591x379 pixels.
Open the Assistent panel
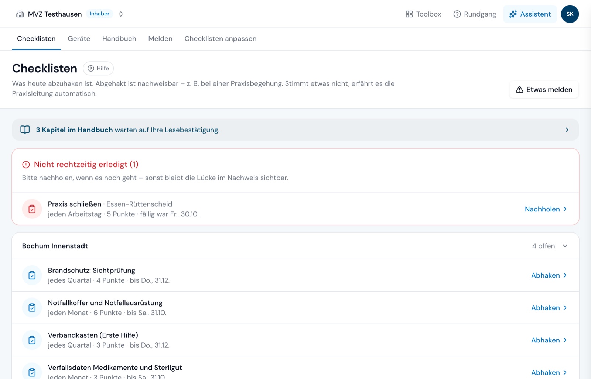(530, 14)
